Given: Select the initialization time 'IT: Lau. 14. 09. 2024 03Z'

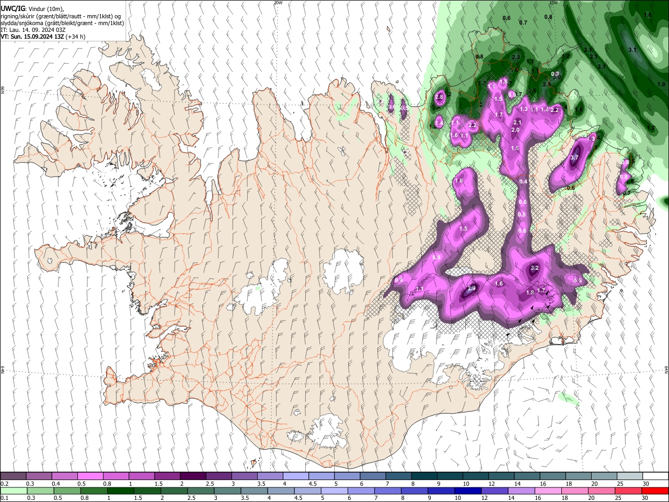Looking at the screenshot, I should [x=33, y=30].
